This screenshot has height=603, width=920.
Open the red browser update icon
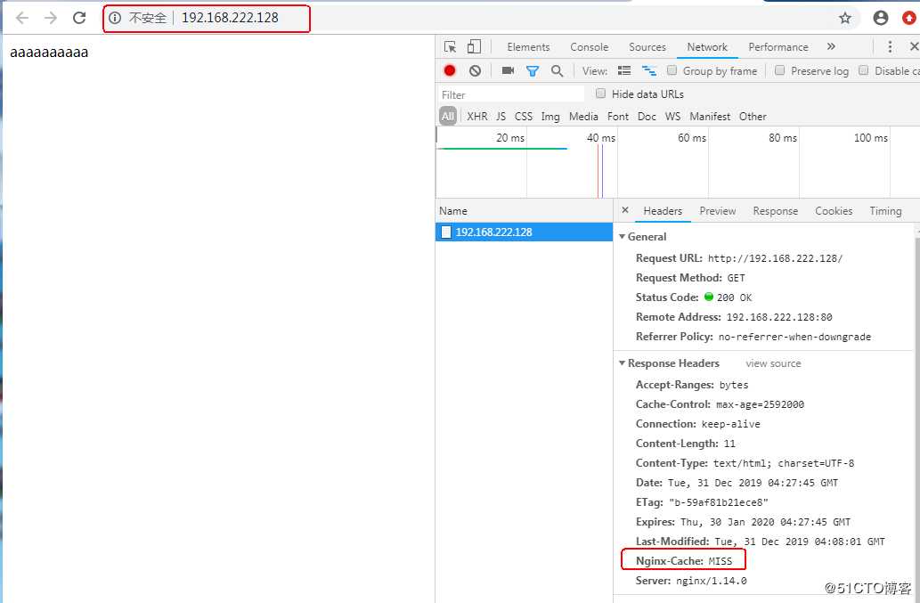(908, 18)
